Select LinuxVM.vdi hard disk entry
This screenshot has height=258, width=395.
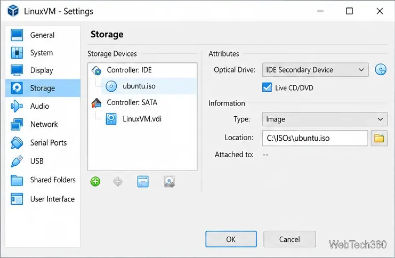click(x=149, y=119)
